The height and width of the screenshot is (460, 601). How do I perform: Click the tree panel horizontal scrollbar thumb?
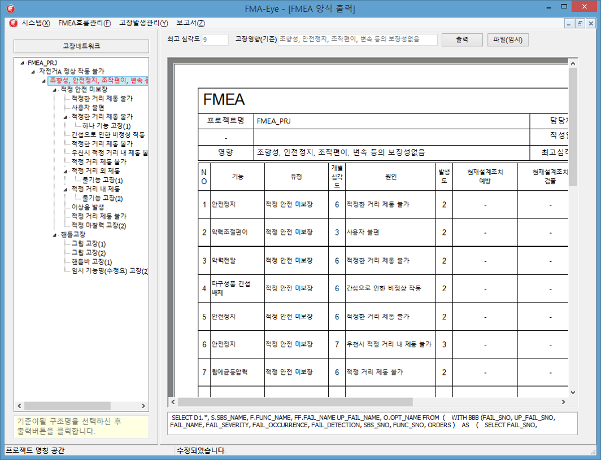[x=67, y=406]
